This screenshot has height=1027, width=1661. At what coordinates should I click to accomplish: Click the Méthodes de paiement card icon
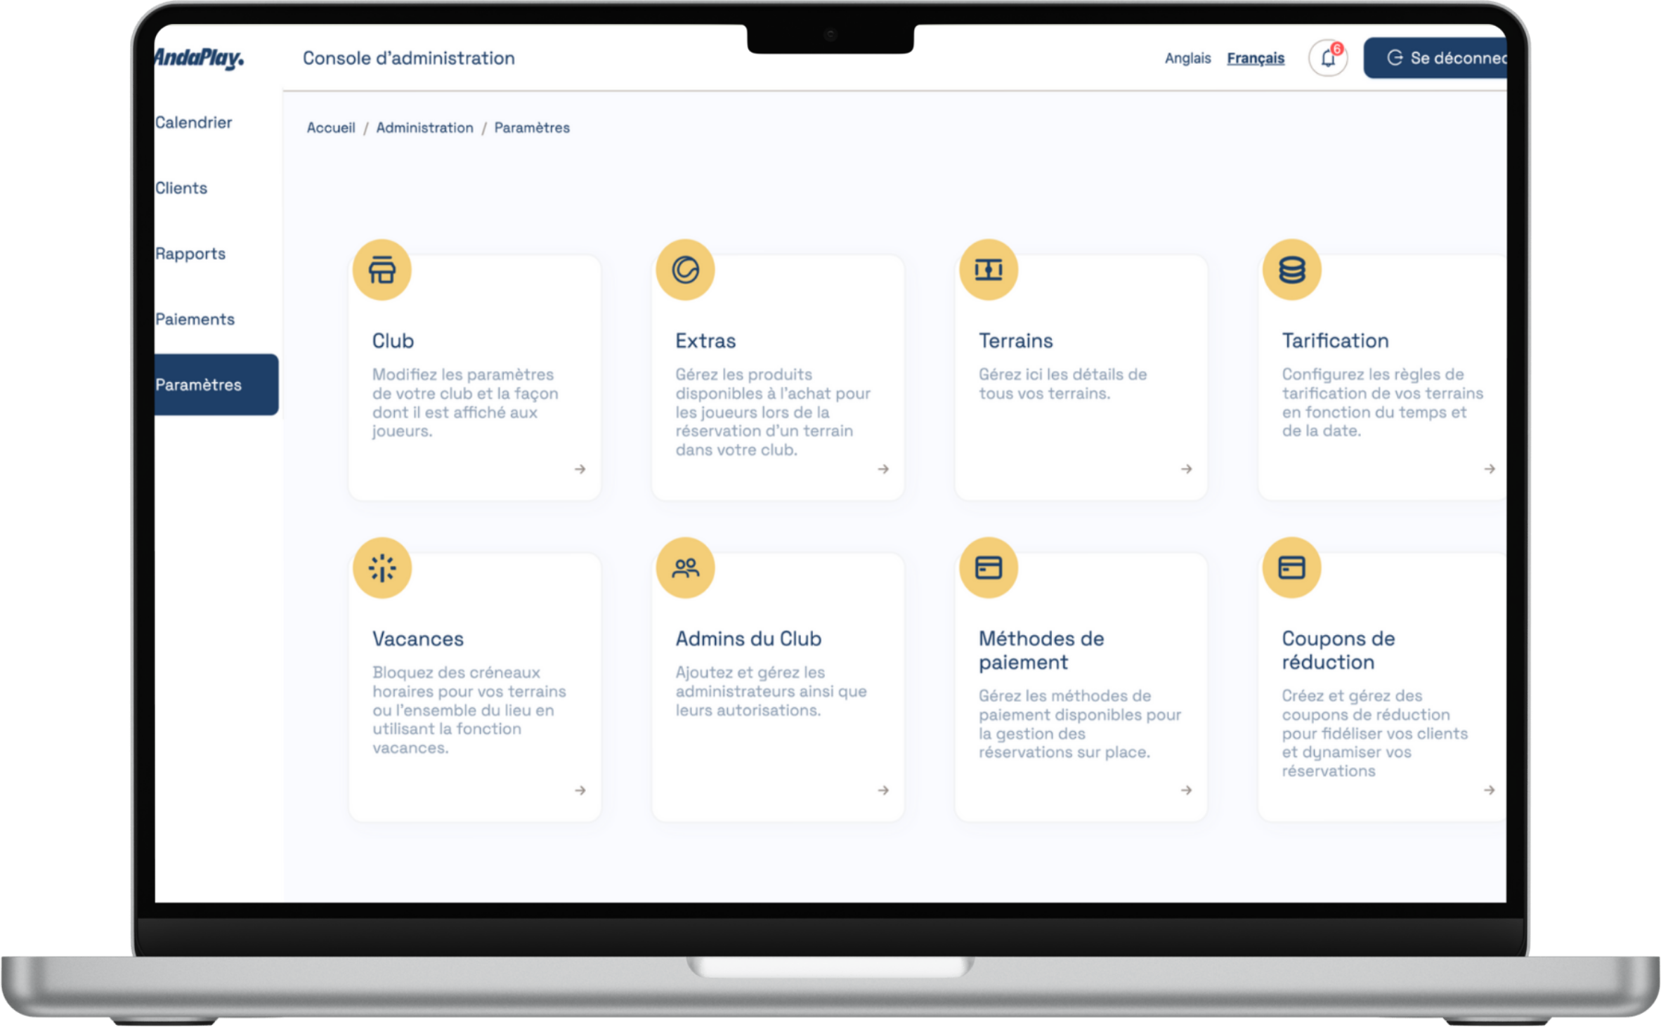[x=988, y=568]
